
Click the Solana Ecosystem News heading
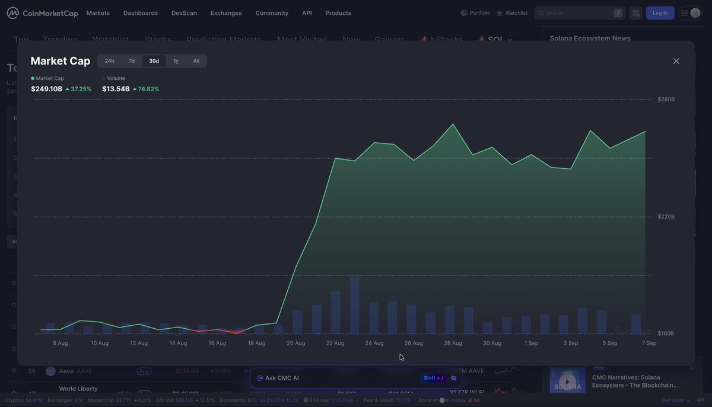tap(590, 38)
